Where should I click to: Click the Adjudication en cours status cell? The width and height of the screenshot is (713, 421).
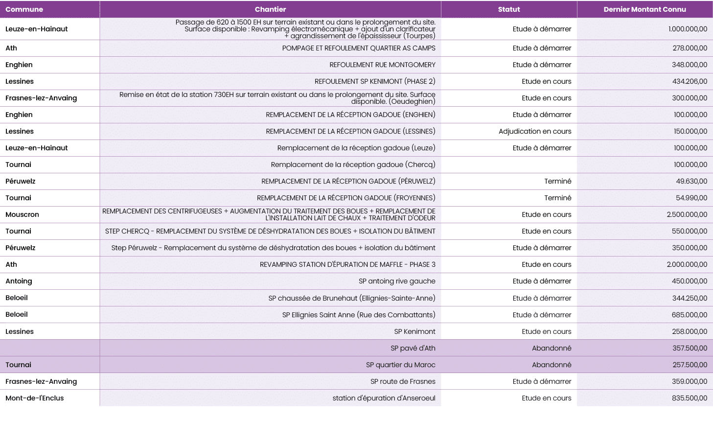click(x=535, y=131)
